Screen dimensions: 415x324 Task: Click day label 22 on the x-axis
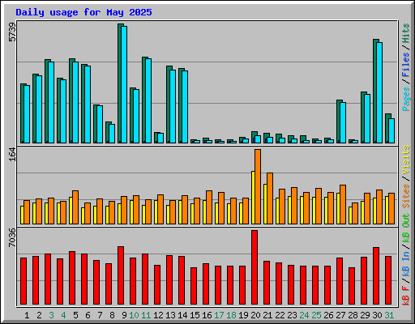(x=280, y=315)
